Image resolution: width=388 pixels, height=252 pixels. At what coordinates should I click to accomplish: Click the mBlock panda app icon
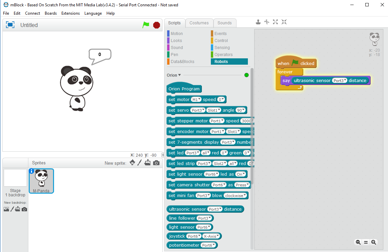point(6,5)
